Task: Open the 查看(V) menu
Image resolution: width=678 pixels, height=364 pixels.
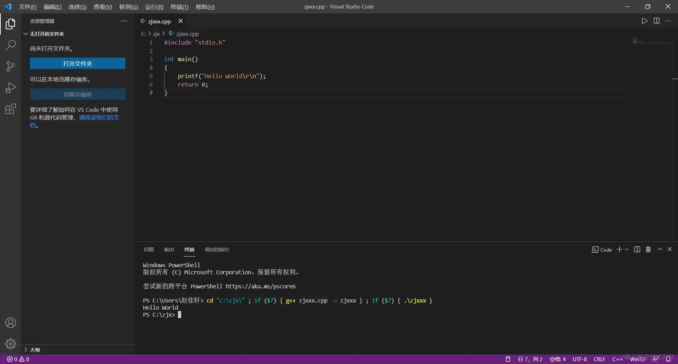Action: point(103,7)
